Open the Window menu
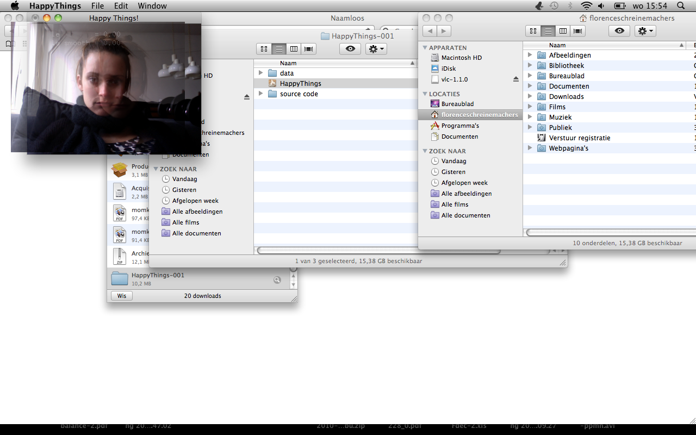 click(x=152, y=6)
